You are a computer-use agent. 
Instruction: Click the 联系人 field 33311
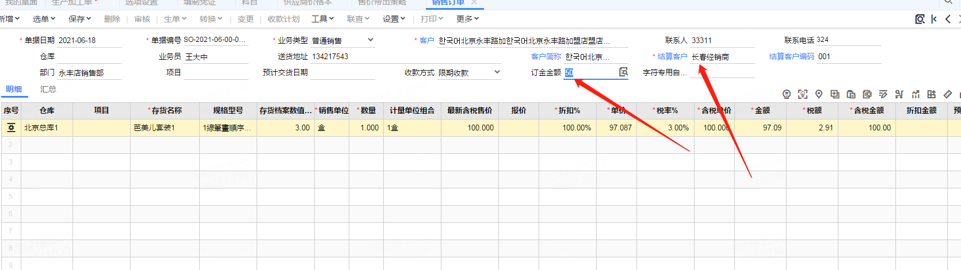(723, 40)
